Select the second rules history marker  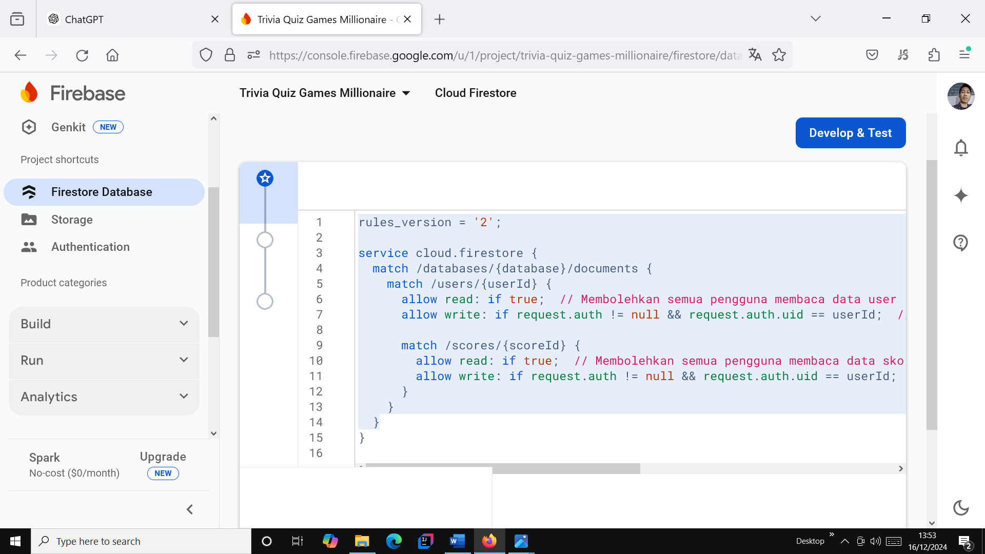[x=265, y=240]
